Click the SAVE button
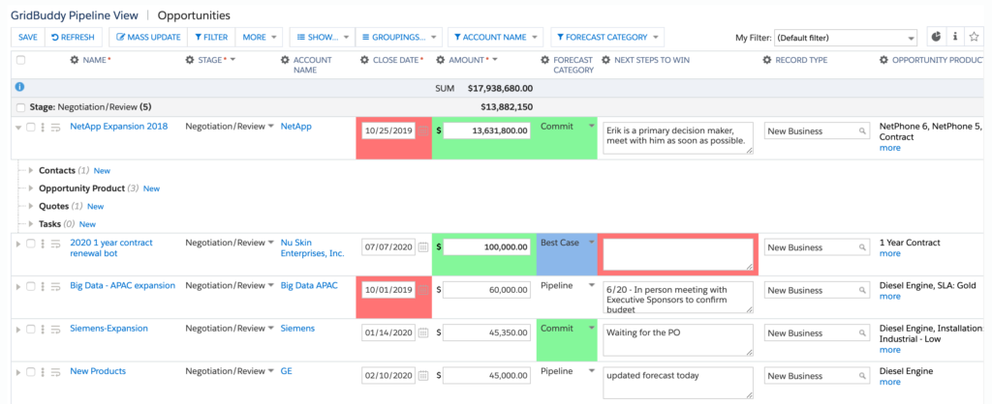 tap(28, 38)
